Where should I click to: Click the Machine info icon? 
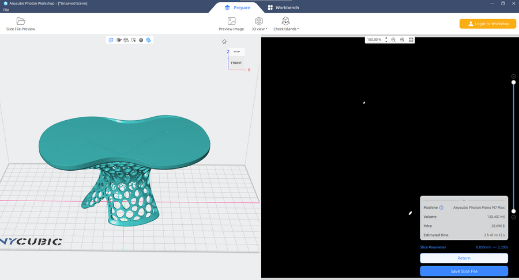442,208
